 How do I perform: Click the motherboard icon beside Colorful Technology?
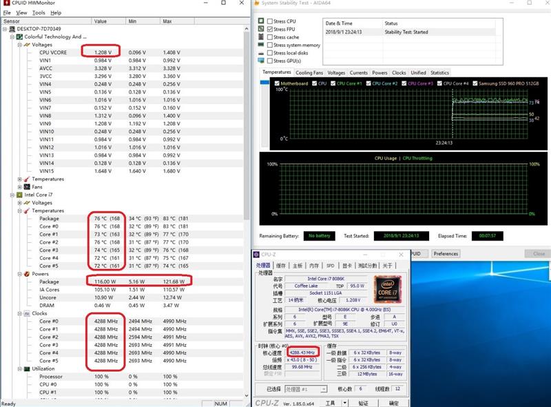(x=20, y=37)
